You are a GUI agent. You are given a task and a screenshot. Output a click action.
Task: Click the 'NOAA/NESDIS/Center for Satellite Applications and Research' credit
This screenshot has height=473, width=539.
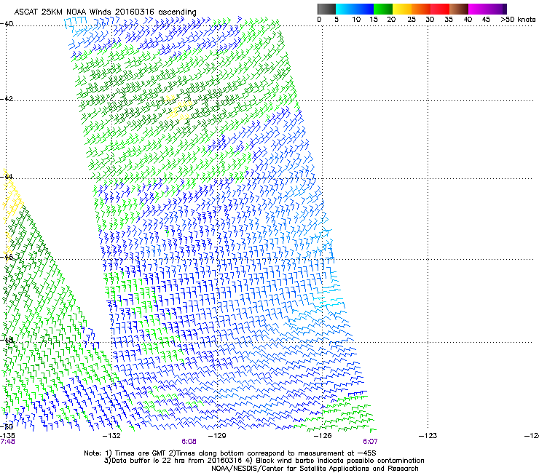(315, 468)
